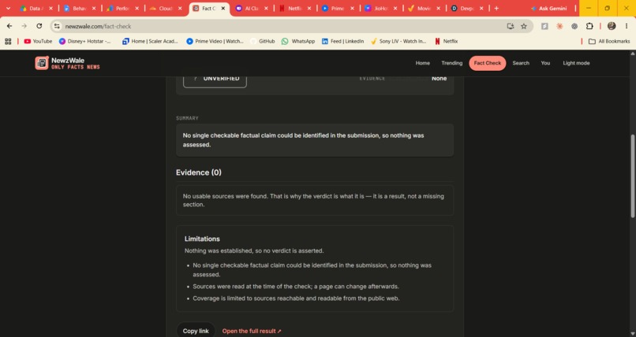Reload the current page

coord(39,26)
